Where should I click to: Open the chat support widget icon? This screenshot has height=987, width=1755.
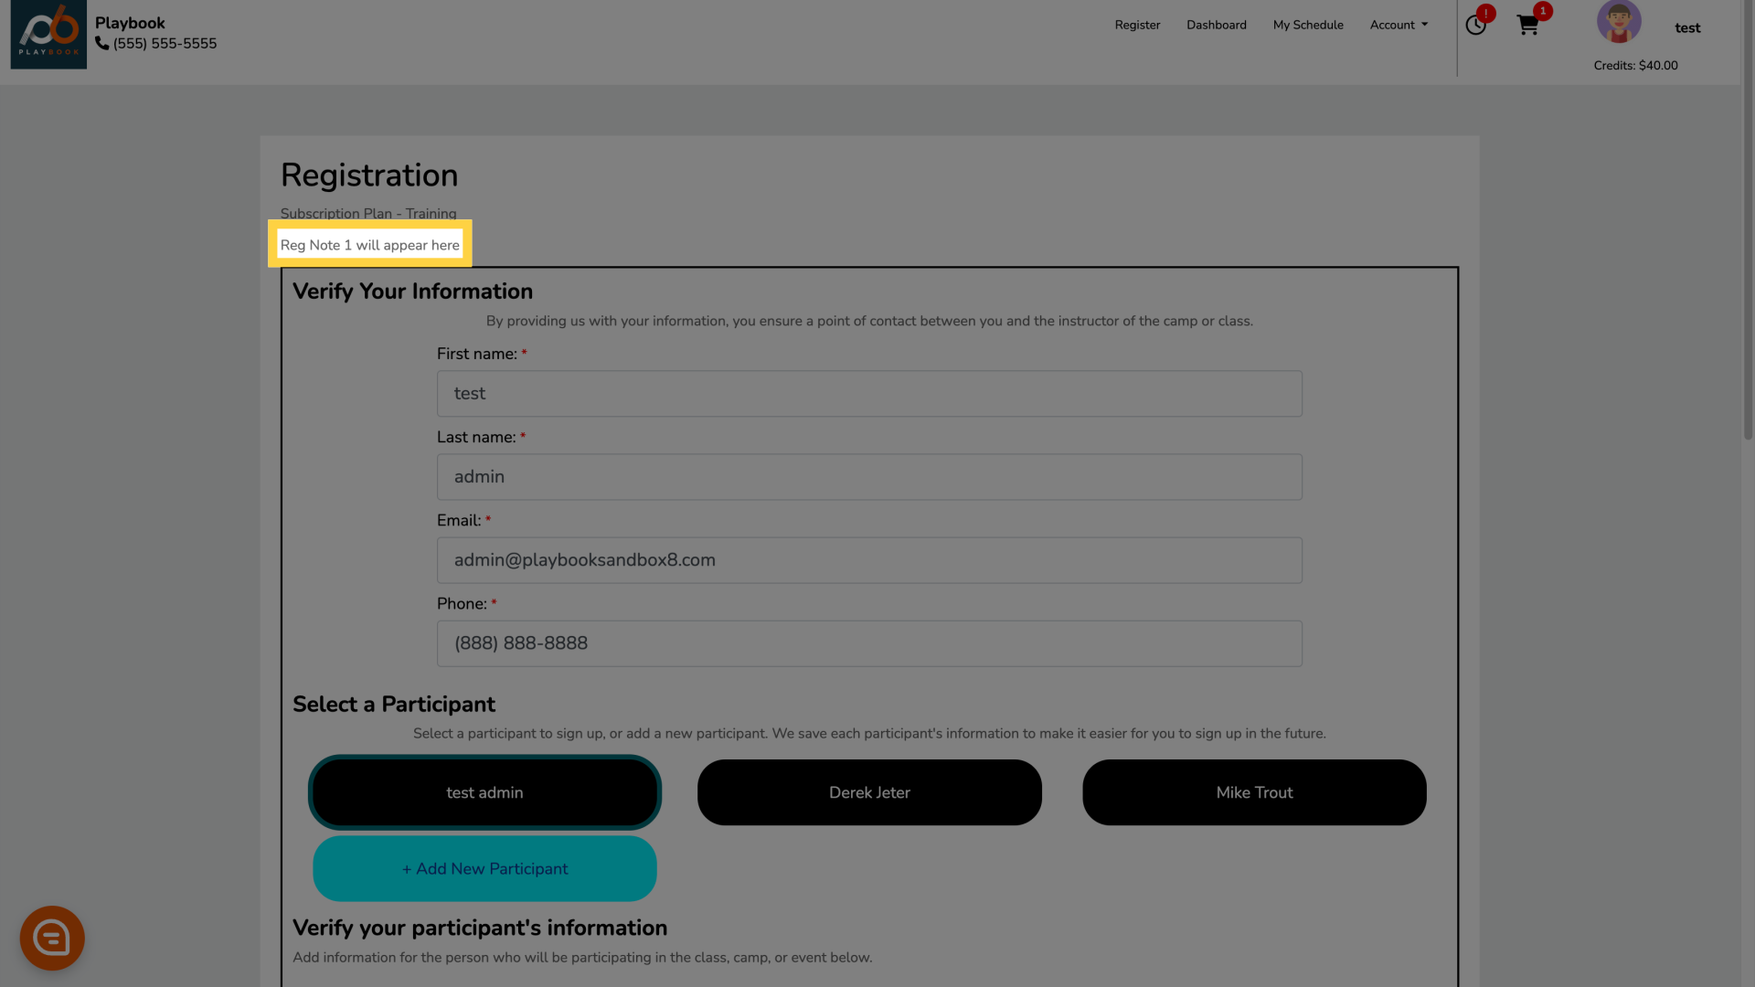(53, 938)
